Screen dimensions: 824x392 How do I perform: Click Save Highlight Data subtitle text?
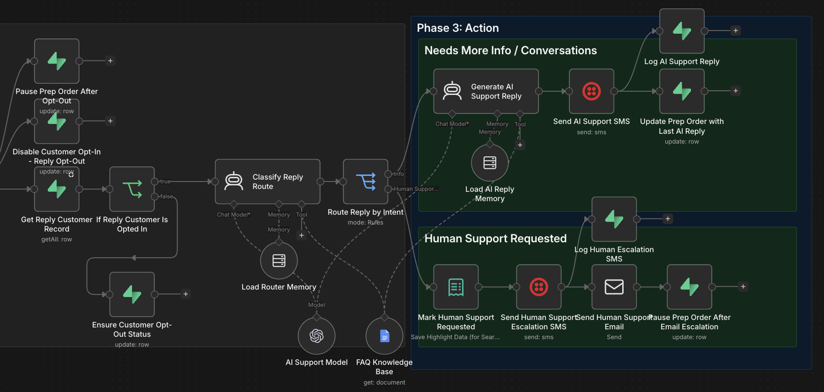pos(455,337)
